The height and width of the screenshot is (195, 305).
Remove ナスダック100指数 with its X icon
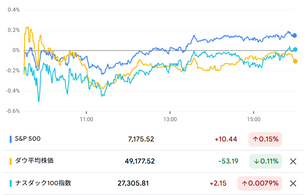coord(293,183)
